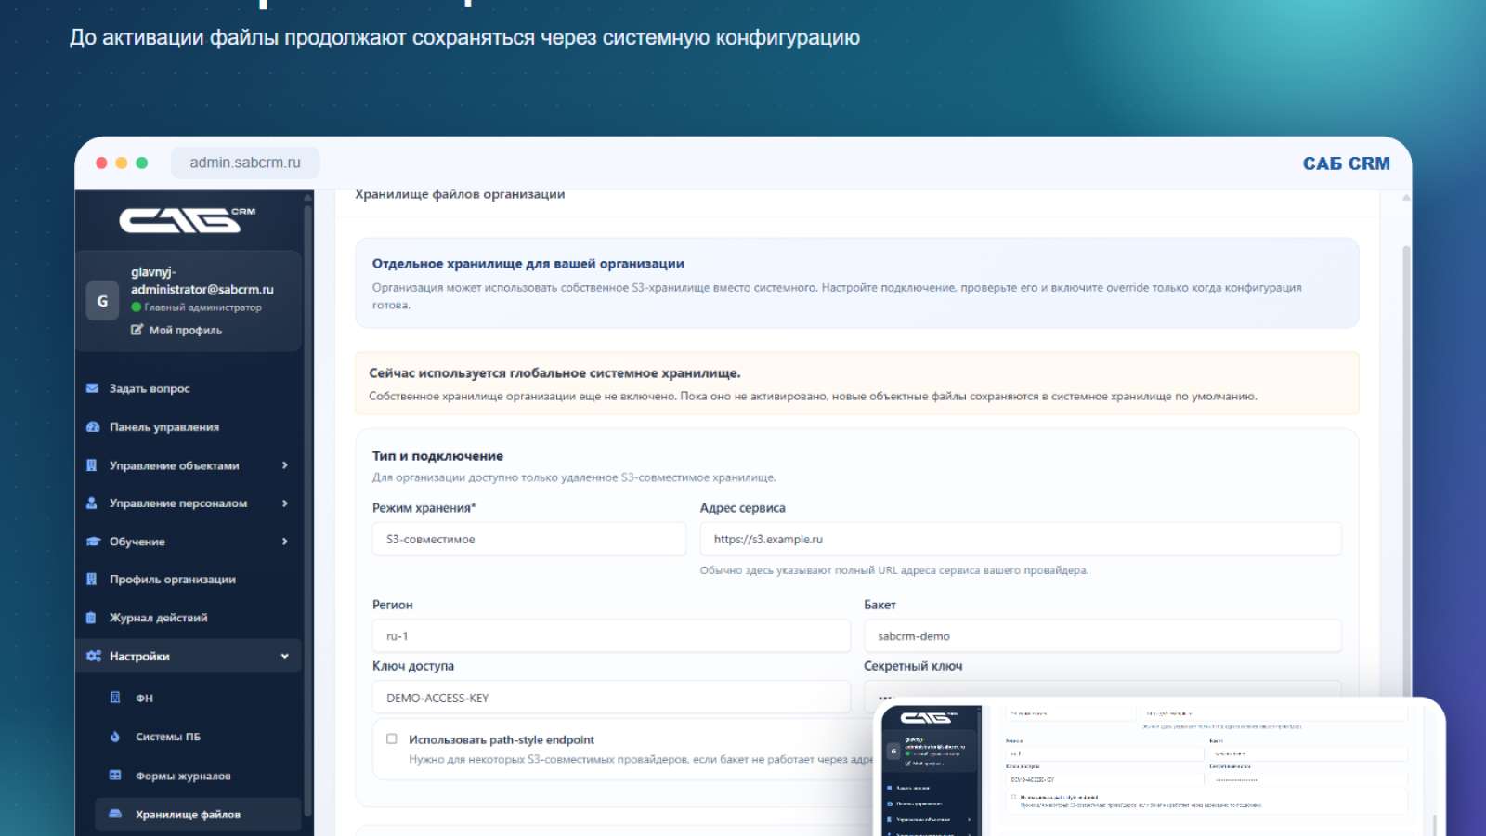
Task: Expand Управление персоналом chevron
Action: pyautogui.click(x=285, y=503)
